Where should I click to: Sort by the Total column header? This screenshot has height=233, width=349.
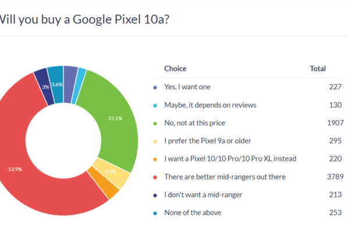point(318,69)
